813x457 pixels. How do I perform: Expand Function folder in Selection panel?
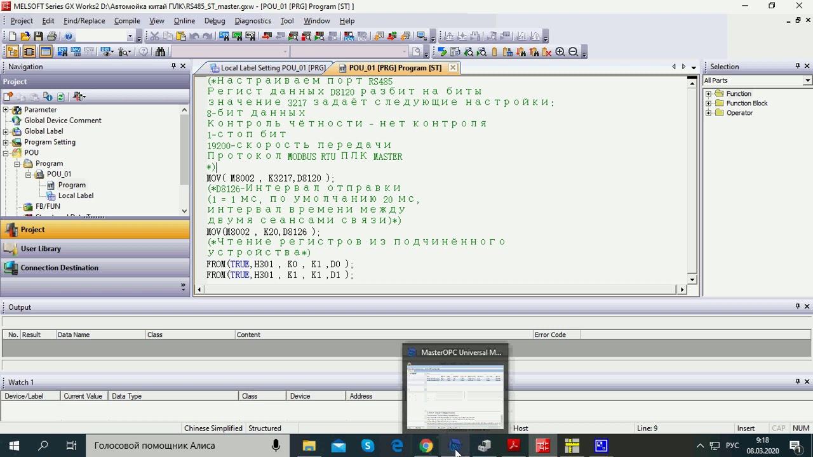(x=708, y=94)
